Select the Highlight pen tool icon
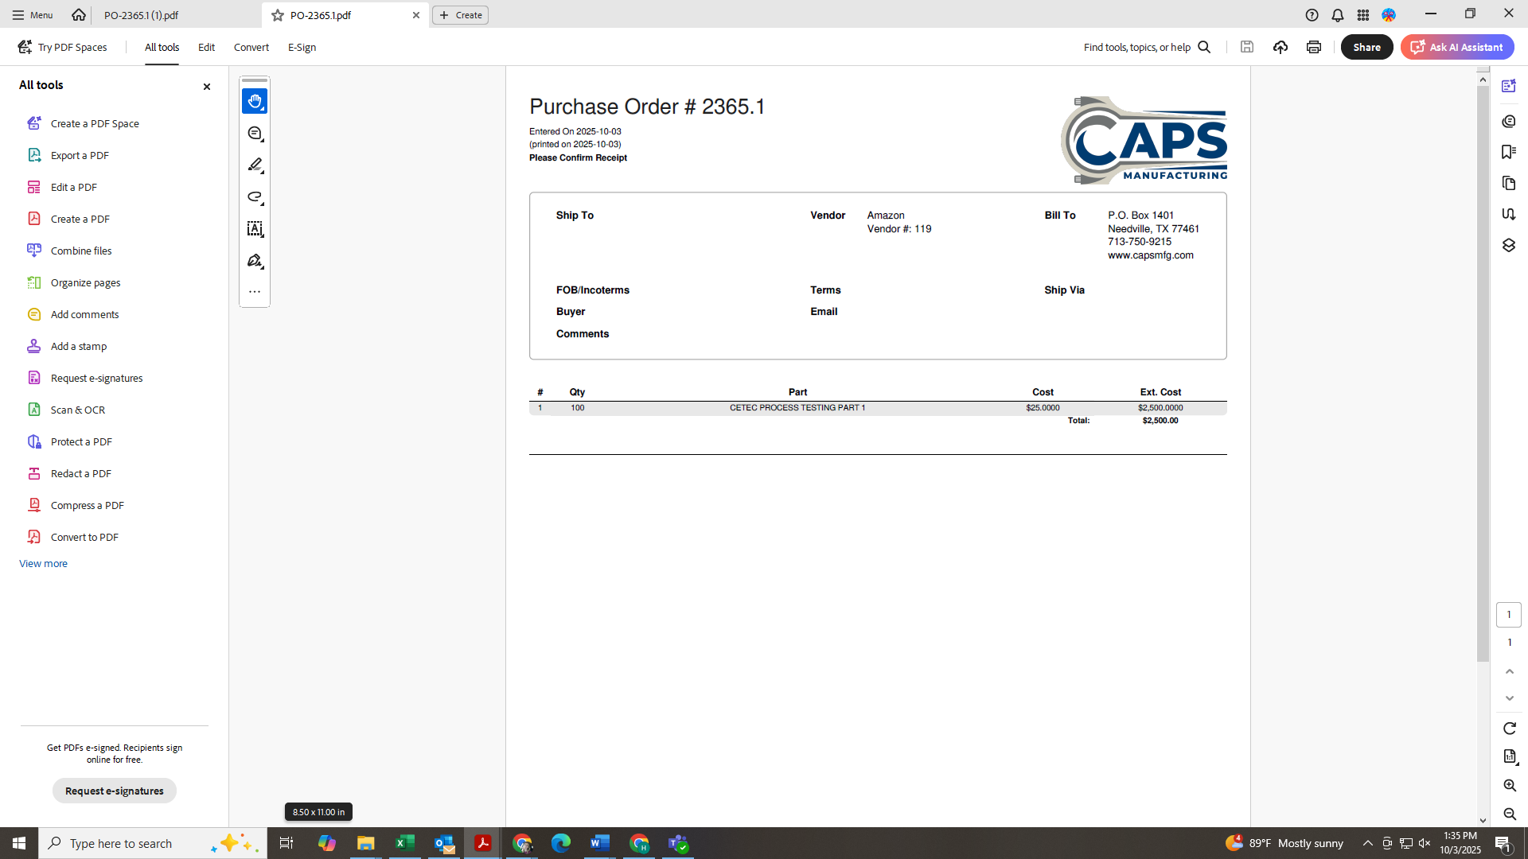Viewport: 1528px width, 859px height. coord(255,165)
